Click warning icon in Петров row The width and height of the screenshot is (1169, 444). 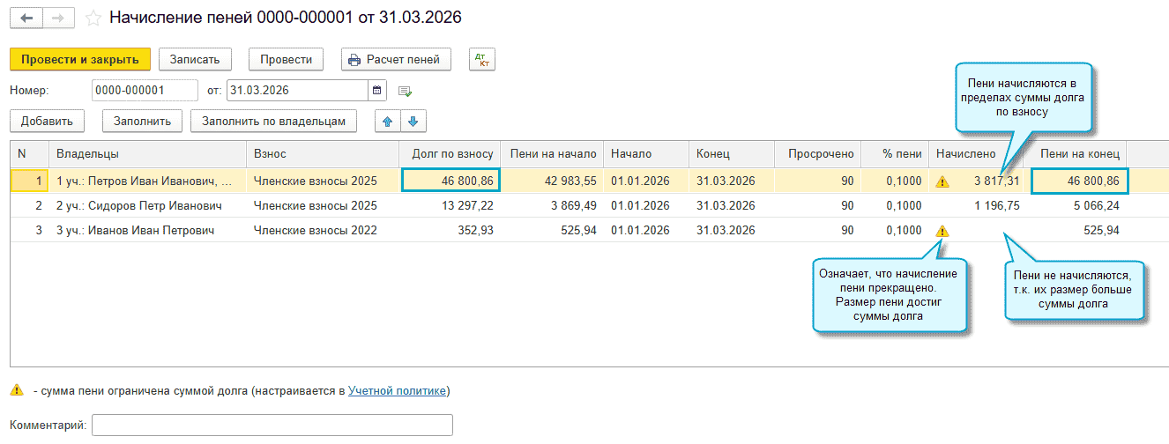(942, 181)
